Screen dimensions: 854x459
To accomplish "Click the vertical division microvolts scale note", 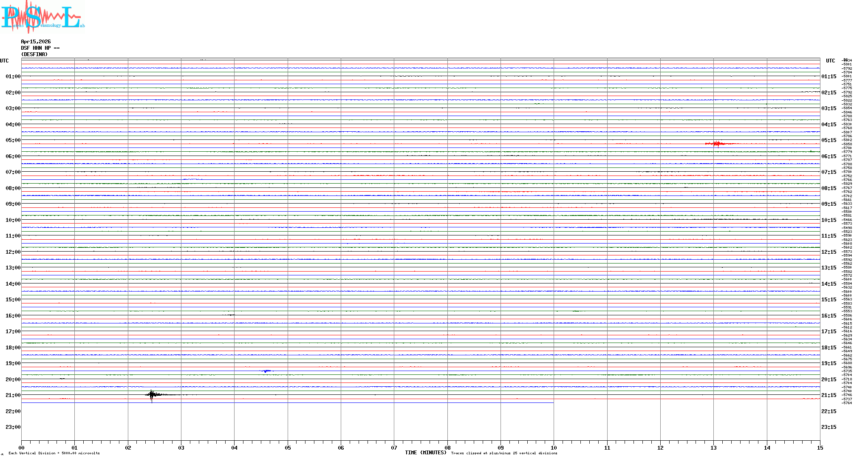I will tap(54, 453).
